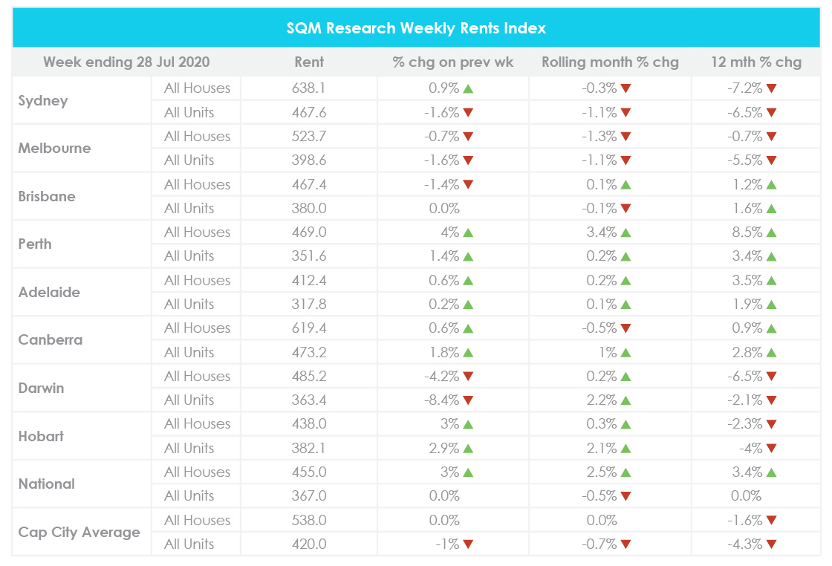The height and width of the screenshot is (566, 832).
Task: Click green up arrow beside Canberra units 1.8%
Action: (468, 353)
